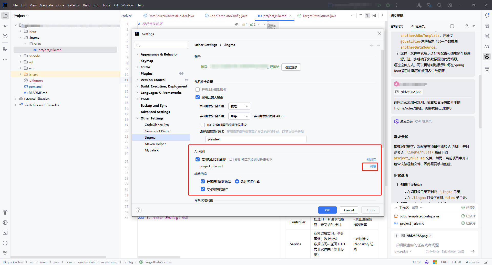The width and height of the screenshot is (492, 265).
Task: Expand Appearance & Behavior settings
Action: click(x=137, y=54)
